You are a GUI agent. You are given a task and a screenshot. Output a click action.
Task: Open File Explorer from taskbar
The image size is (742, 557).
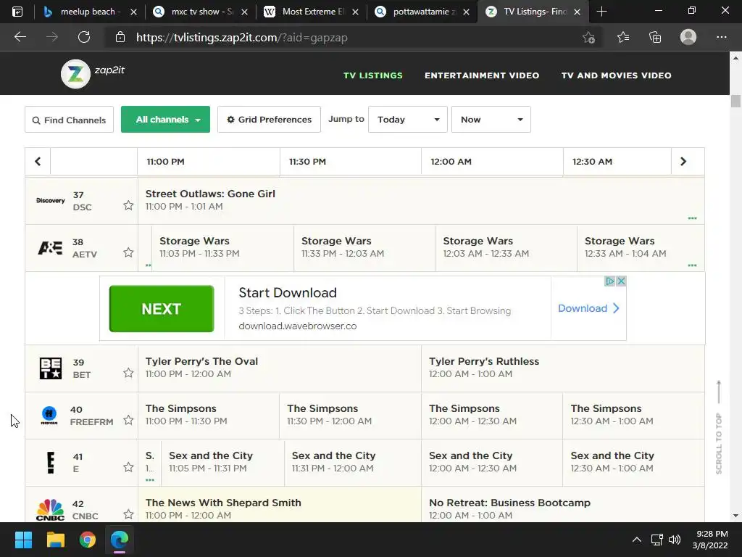(55, 540)
